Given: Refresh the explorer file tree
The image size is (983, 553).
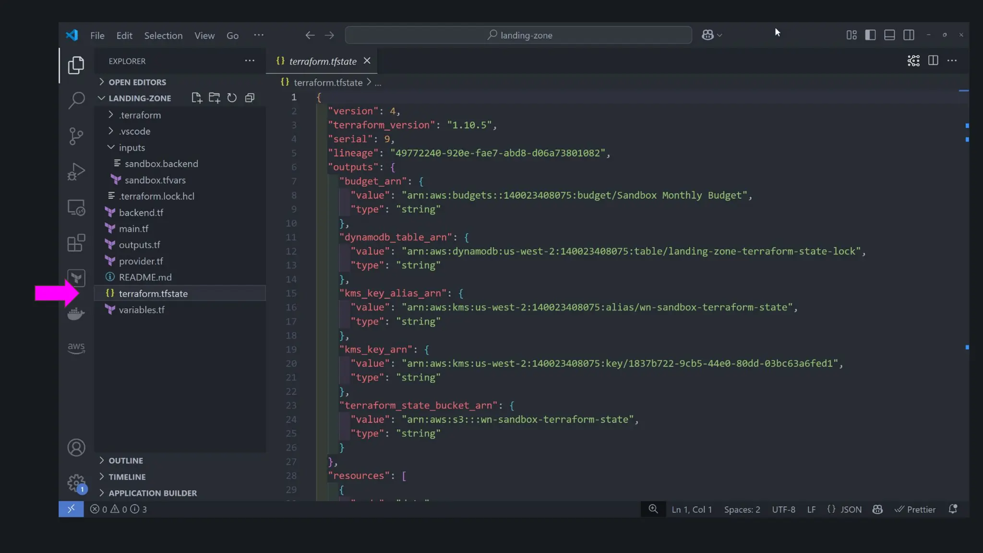Looking at the screenshot, I should (x=232, y=98).
